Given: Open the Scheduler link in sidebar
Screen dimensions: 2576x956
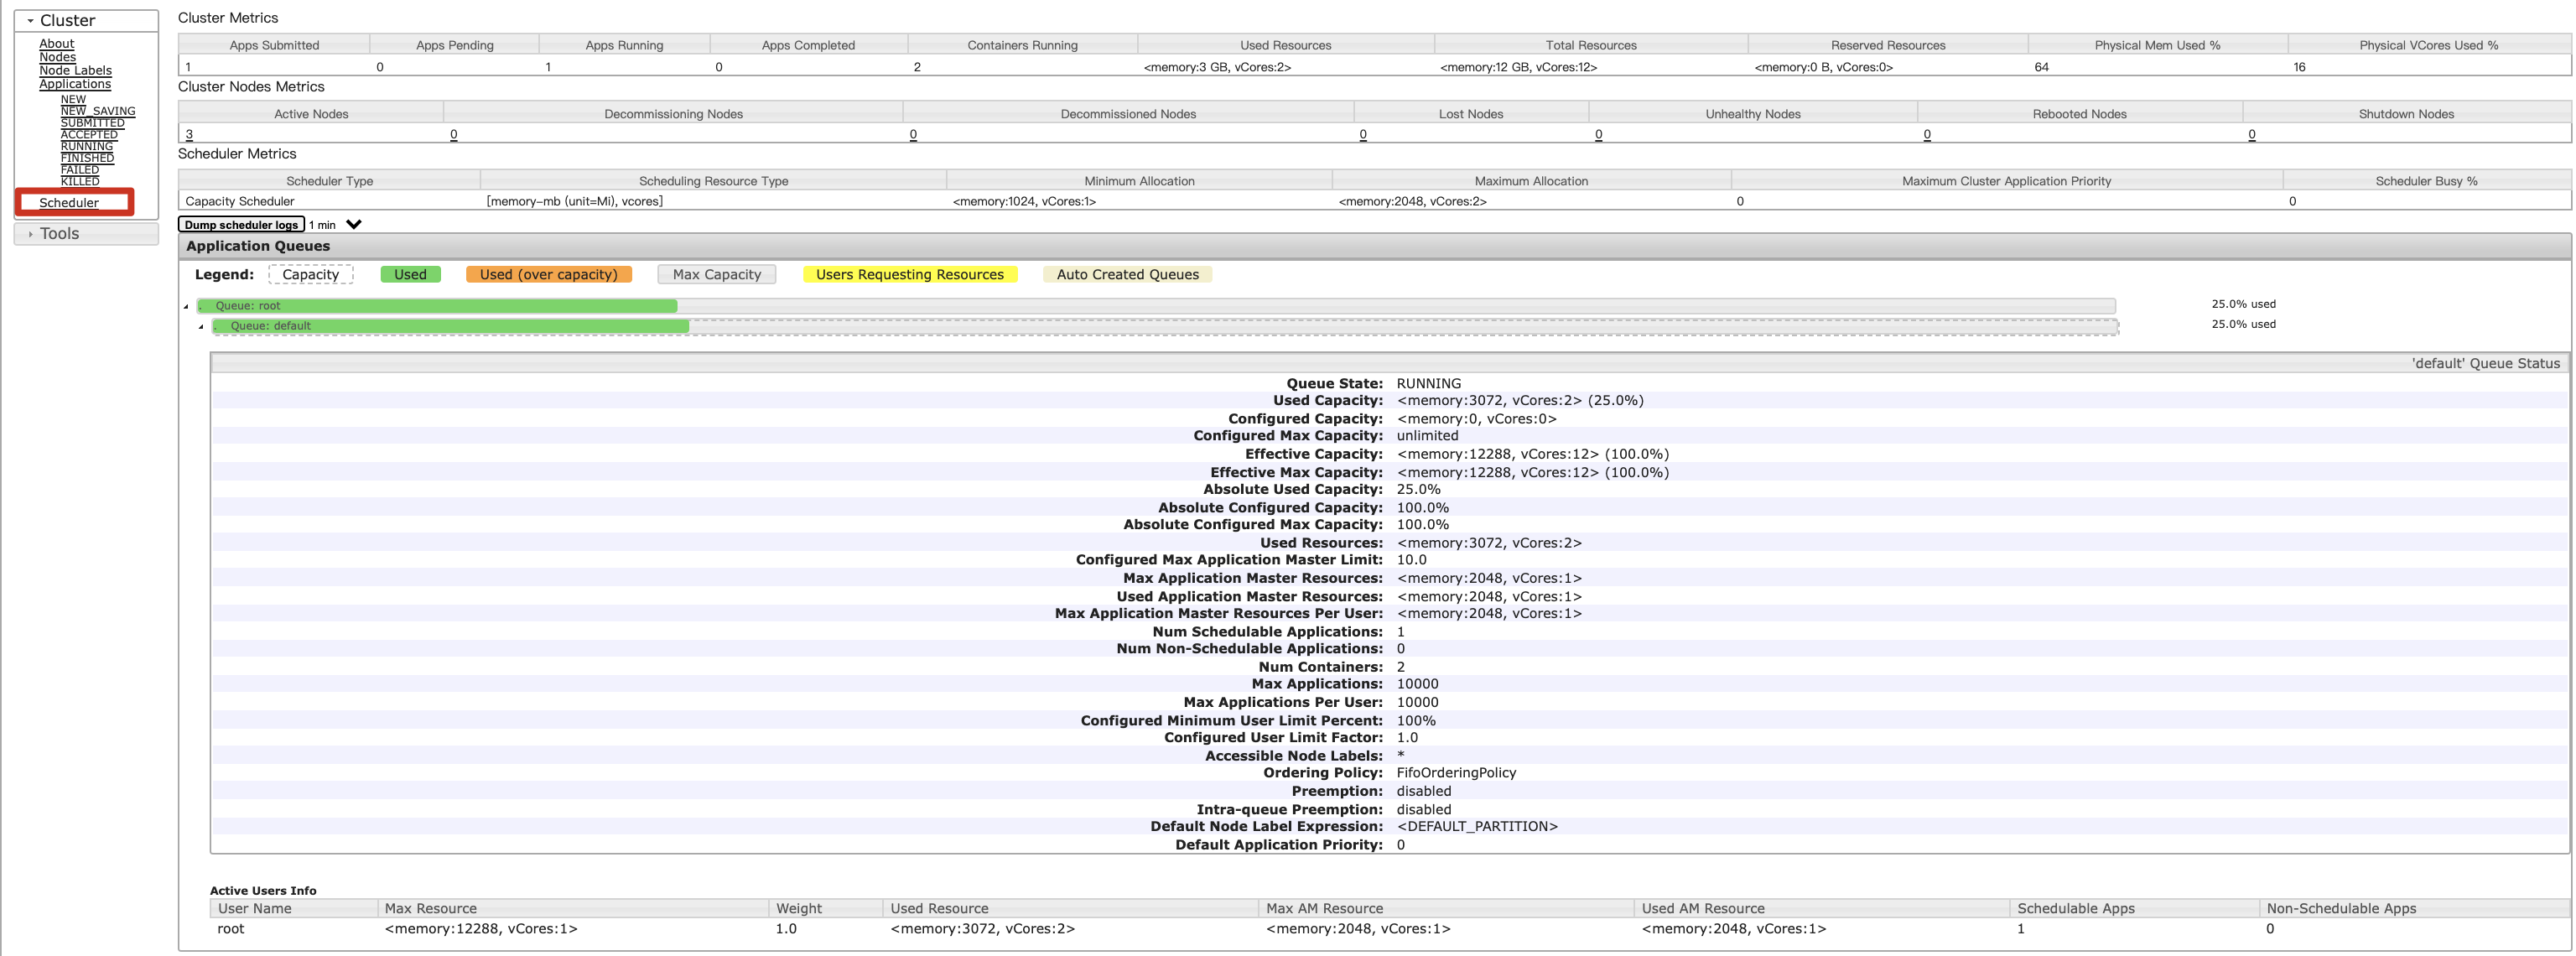Looking at the screenshot, I should [x=69, y=203].
